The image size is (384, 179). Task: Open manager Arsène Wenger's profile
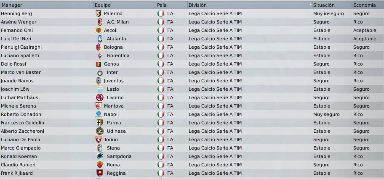[x=19, y=22]
